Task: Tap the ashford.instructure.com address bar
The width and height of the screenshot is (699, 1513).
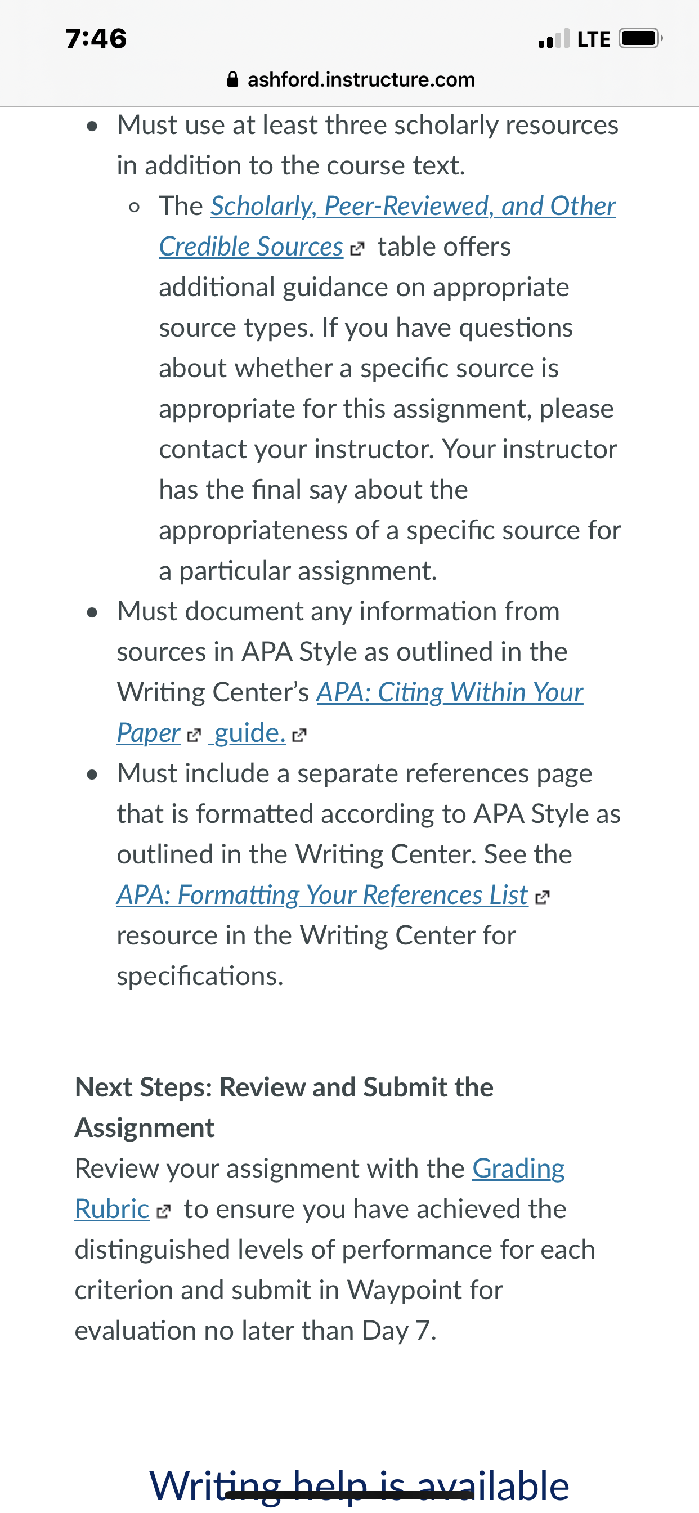Action: click(x=350, y=79)
